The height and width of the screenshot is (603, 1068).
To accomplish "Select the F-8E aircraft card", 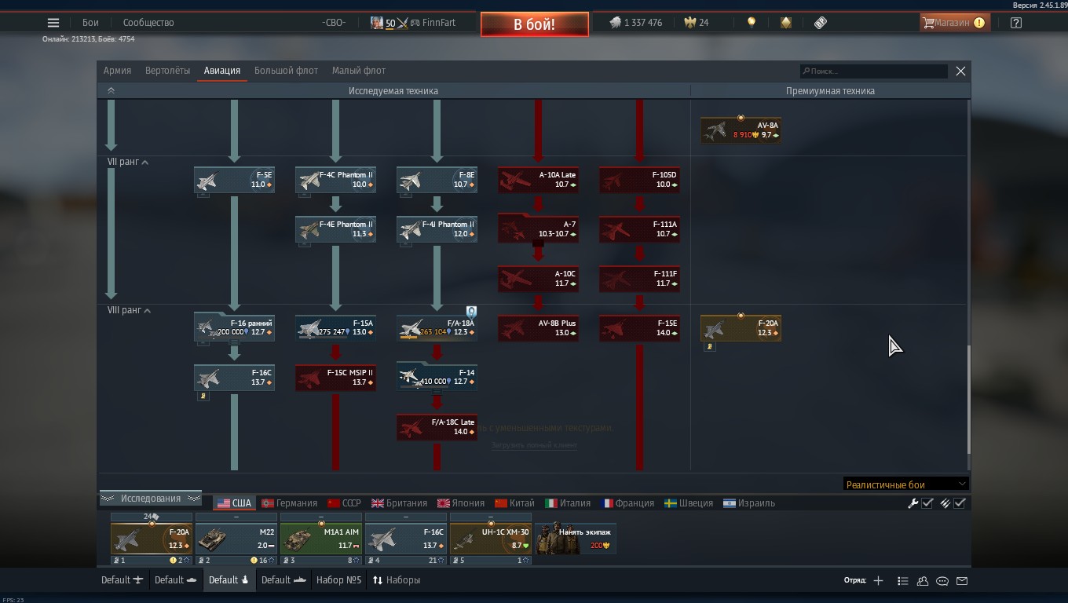I will pos(437,180).
